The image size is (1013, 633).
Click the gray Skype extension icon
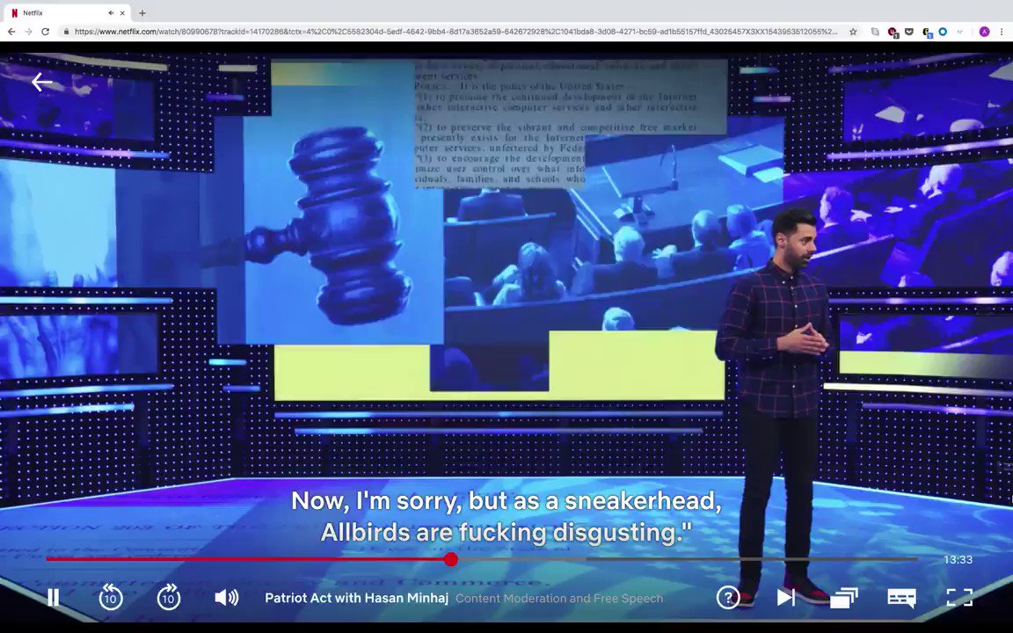(x=876, y=31)
